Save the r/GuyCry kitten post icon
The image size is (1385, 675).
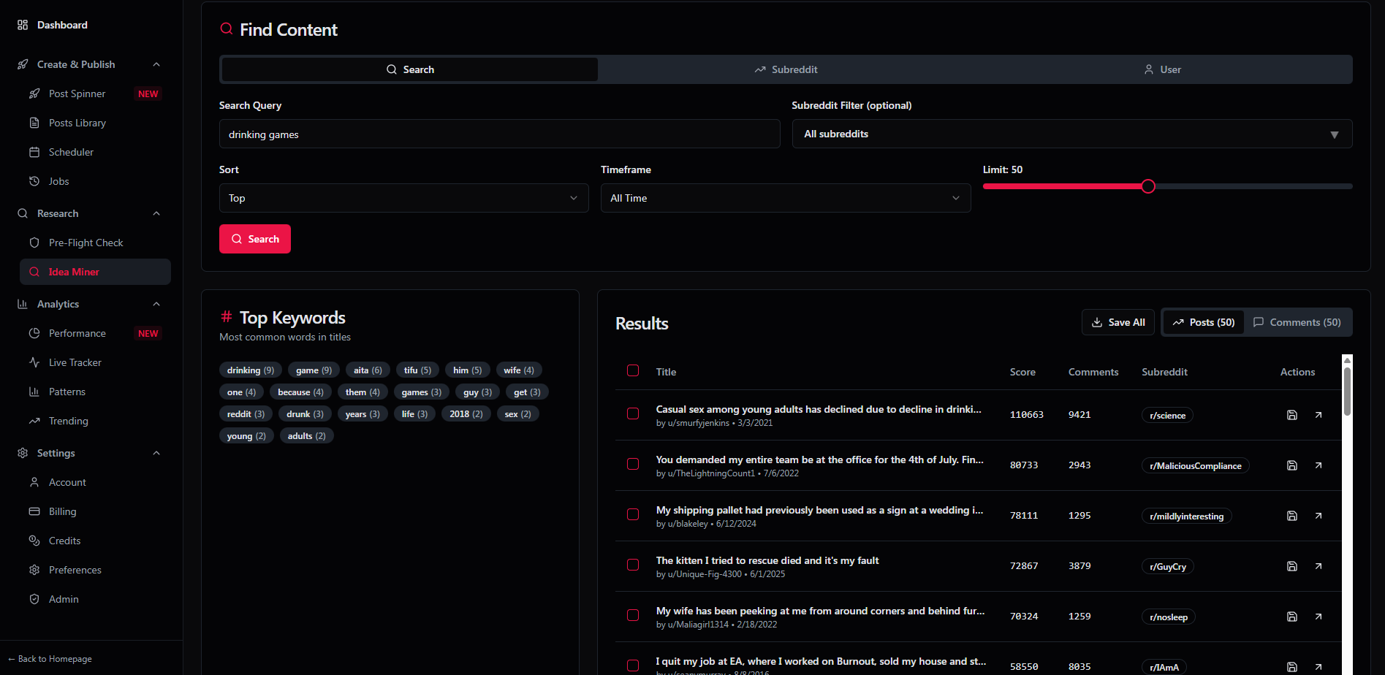coord(1291,566)
